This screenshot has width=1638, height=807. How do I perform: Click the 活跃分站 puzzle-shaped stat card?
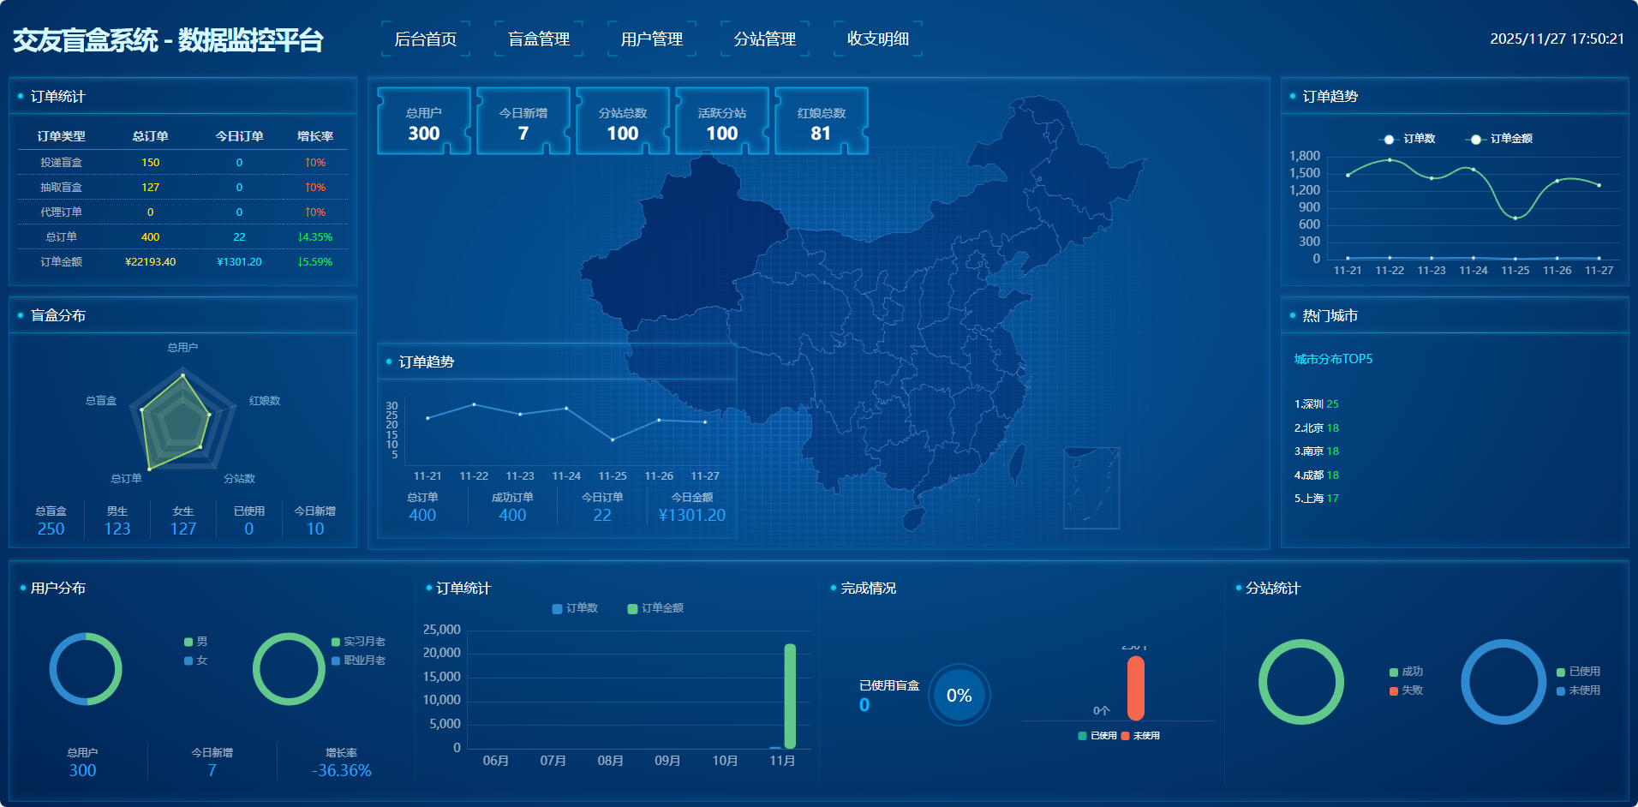pyautogui.click(x=721, y=122)
